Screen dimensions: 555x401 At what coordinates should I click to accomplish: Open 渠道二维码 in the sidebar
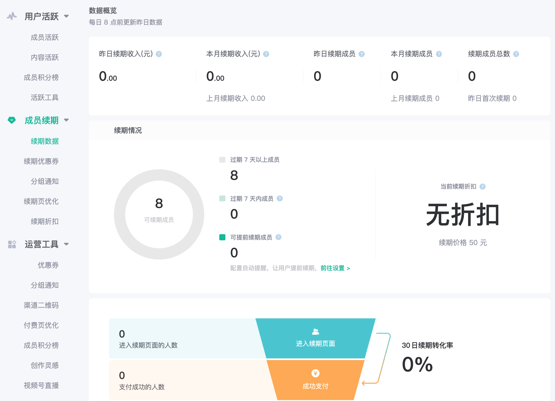coord(41,305)
